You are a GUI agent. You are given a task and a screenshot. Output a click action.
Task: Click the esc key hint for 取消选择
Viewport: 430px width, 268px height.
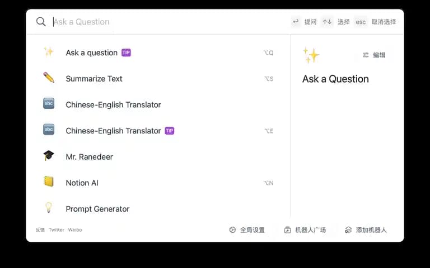point(361,22)
